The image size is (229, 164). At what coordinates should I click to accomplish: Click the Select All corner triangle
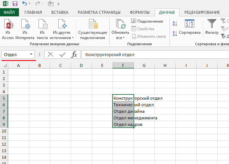[5, 65]
